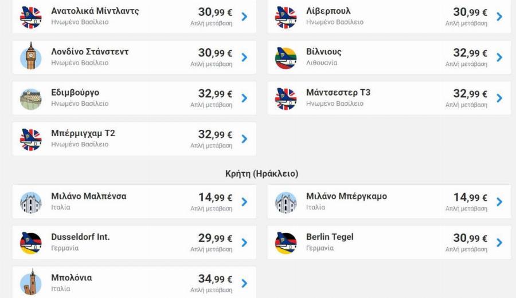This screenshot has width=516, height=298.
Task: Click the German flag icon for Dusseldorf Int.
Action: pos(30,243)
